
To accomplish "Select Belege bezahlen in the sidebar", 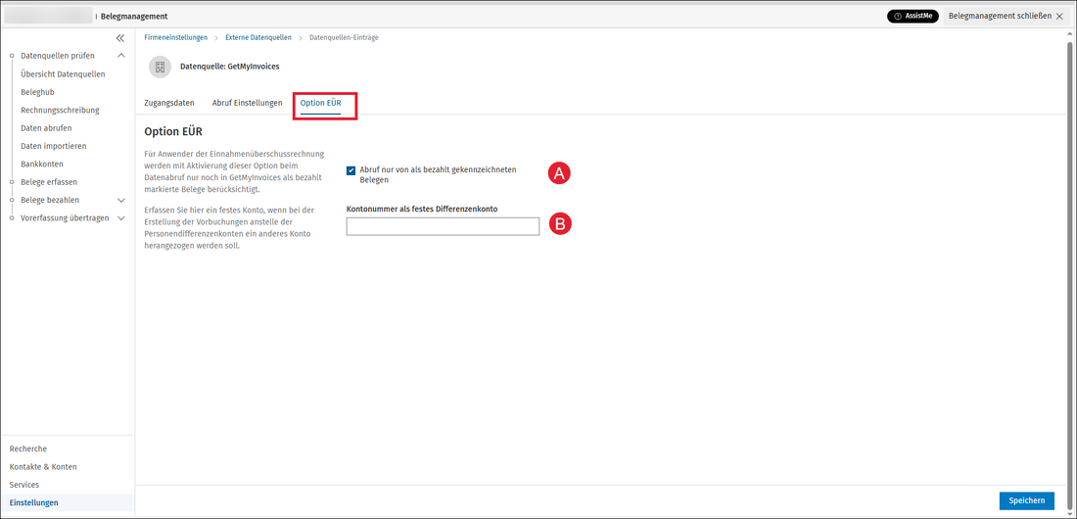I will [50, 200].
